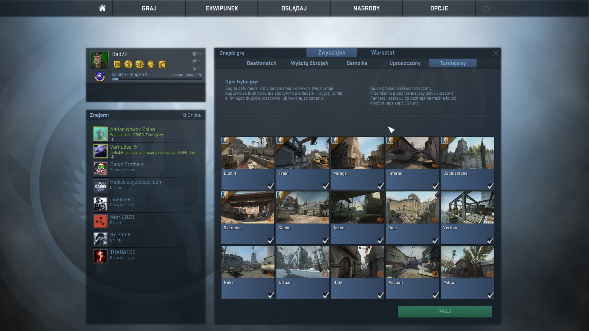589x331 pixels.
Task: Click the power quit icon
Action: (x=486, y=8)
